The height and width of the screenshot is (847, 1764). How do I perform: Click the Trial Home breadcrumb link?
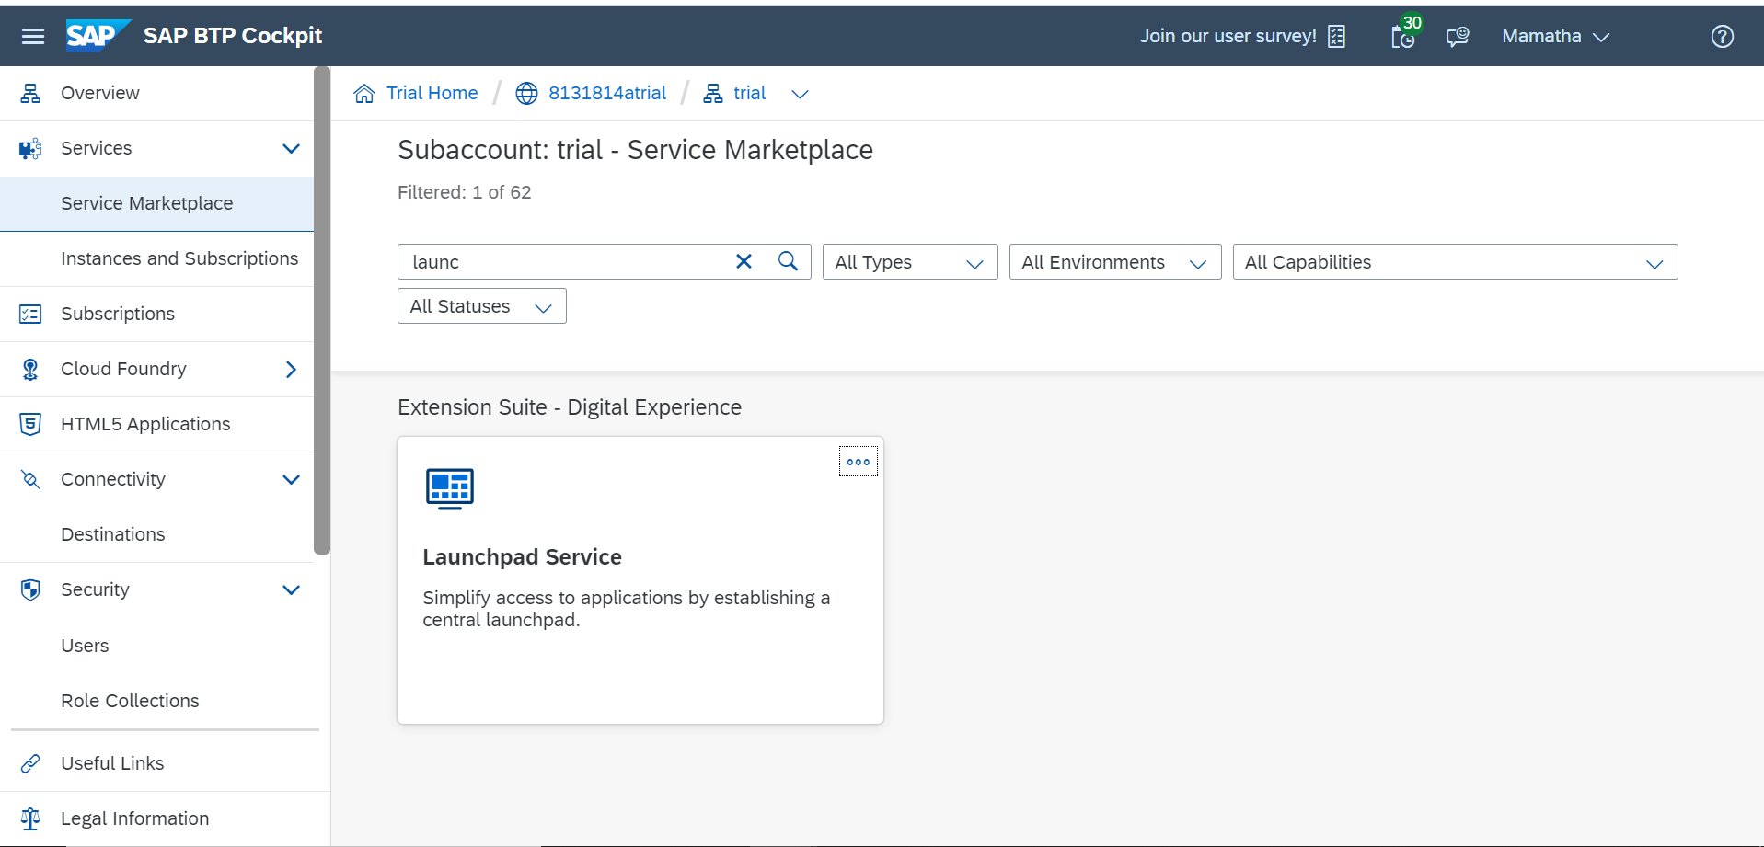(432, 93)
